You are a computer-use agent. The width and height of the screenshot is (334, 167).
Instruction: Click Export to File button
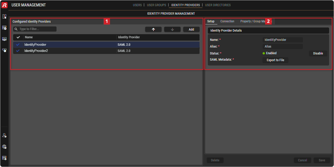tap(275, 60)
